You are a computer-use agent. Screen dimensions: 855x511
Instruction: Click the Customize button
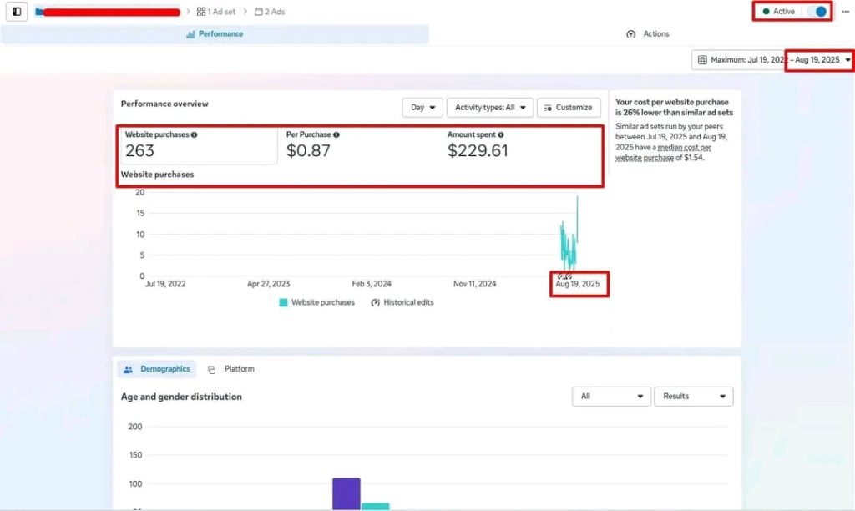tap(568, 108)
